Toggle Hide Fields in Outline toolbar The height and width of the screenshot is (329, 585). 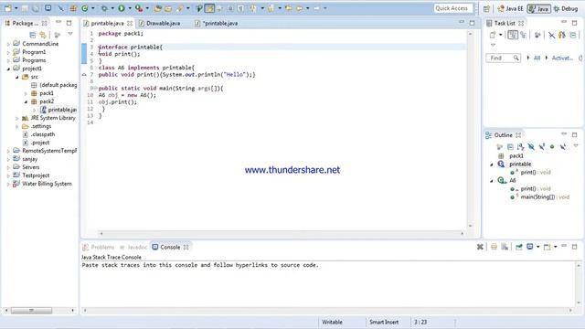pos(531,146)
